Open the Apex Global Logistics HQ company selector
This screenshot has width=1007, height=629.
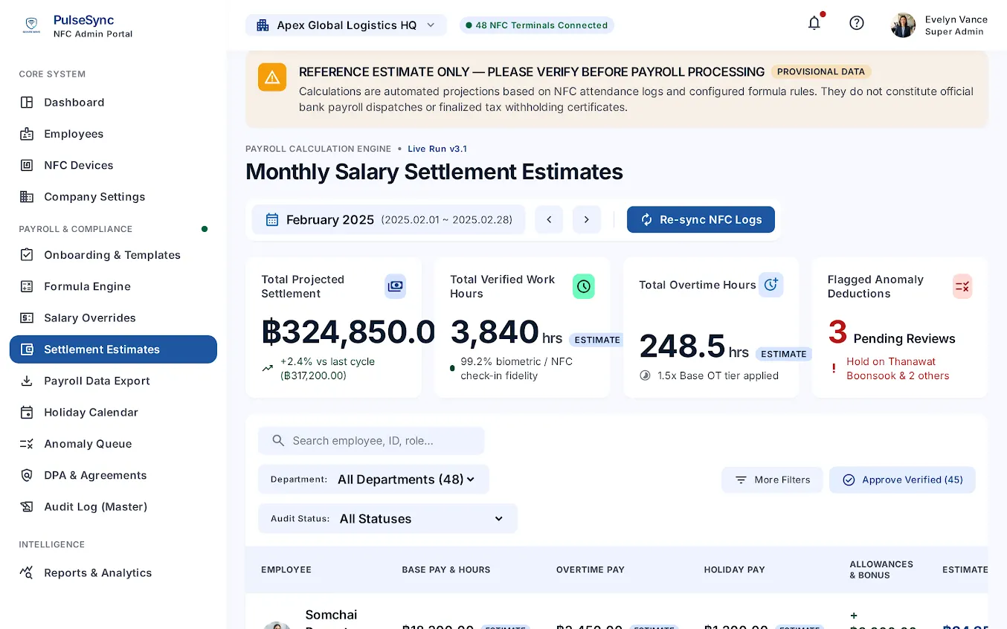point(346,25)
